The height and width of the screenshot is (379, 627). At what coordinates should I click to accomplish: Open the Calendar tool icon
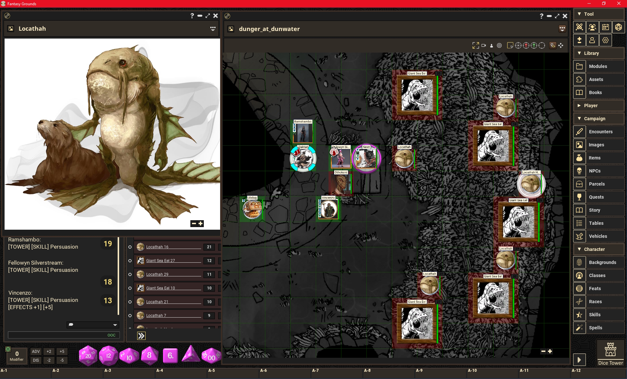(605, 27)
